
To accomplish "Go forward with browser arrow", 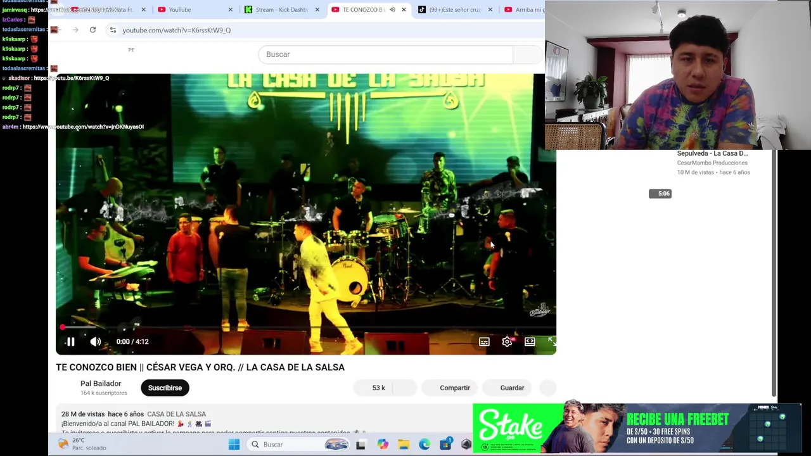I will point(75,30).
